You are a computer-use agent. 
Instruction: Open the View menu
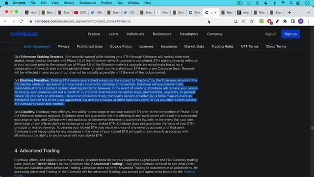tap(55, 3)
